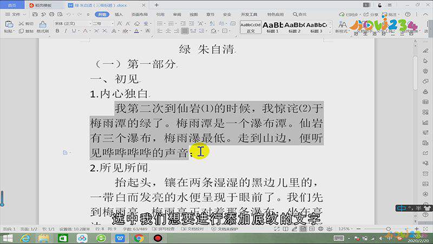
Task: Center align the text
Action: click(168, 31)
